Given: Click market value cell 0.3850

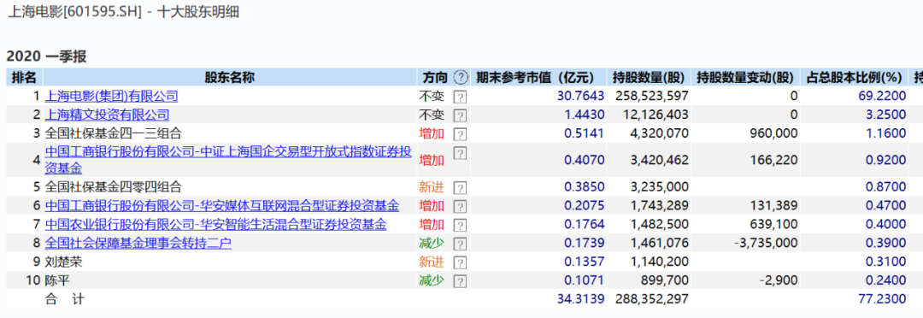Looking at the screenshot, I should (x=584, y=187).
